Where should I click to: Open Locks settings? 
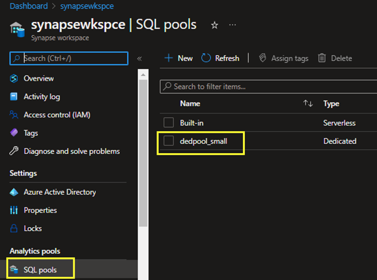(33, 228)
